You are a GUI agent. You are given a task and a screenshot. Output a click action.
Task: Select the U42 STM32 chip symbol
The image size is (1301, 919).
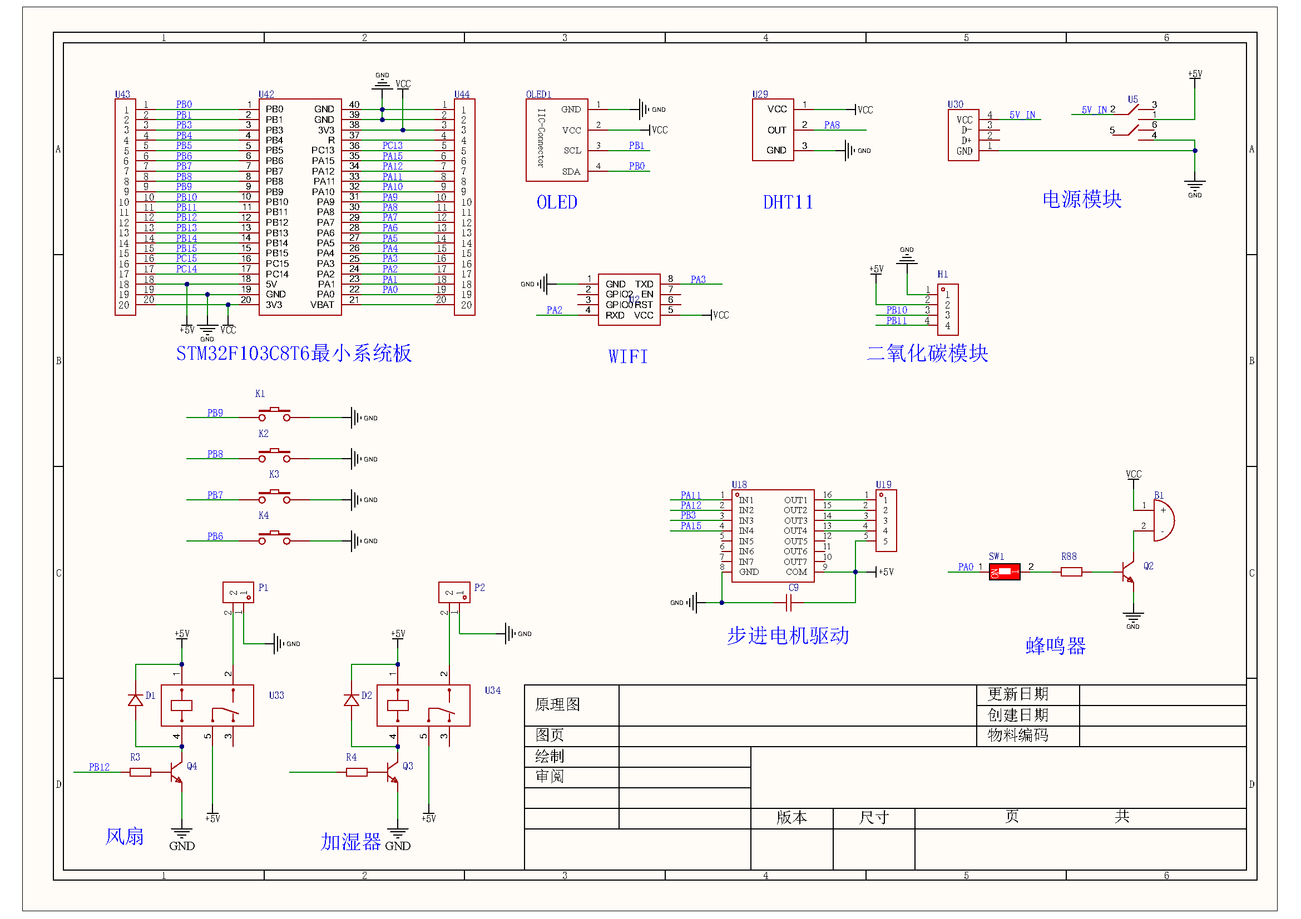click(x=300, y=207)
